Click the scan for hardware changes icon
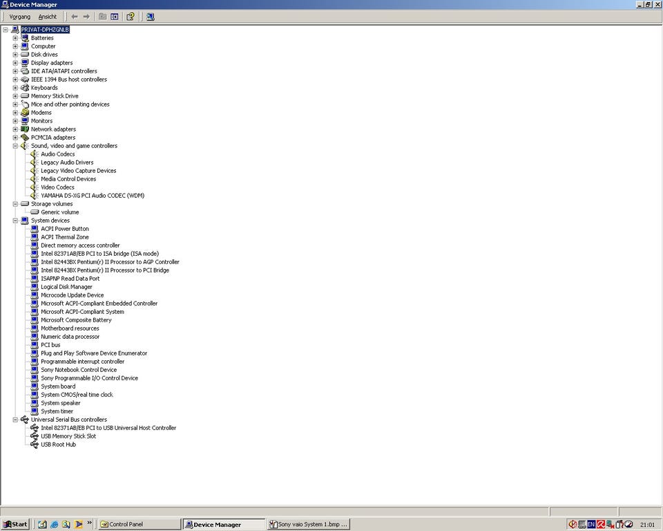 tap(150, 17)
